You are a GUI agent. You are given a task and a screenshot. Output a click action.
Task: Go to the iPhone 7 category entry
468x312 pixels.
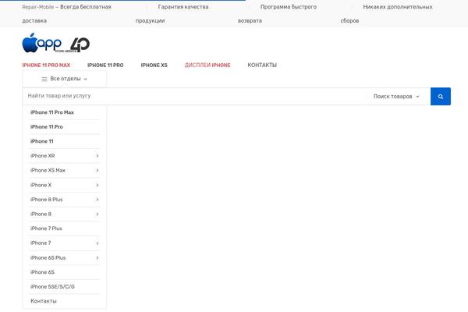(x=41, y=243)
